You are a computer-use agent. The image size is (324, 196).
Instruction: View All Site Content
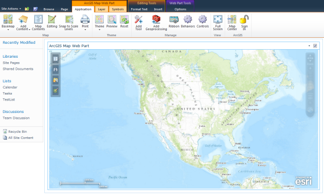[18, 138]
